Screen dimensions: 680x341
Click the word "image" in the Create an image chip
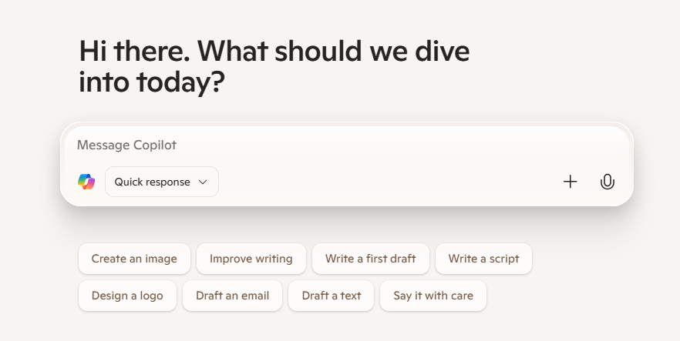tap(161, 259)
